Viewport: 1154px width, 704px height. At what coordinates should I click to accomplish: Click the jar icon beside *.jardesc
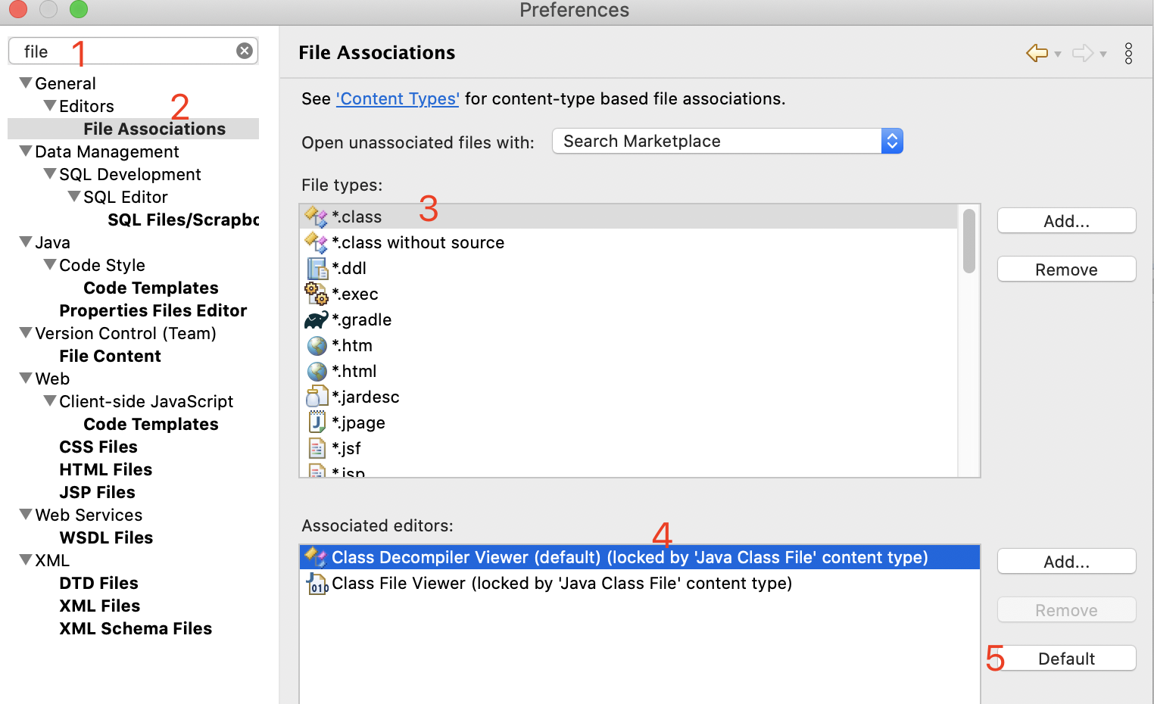(x=317, y=396)
